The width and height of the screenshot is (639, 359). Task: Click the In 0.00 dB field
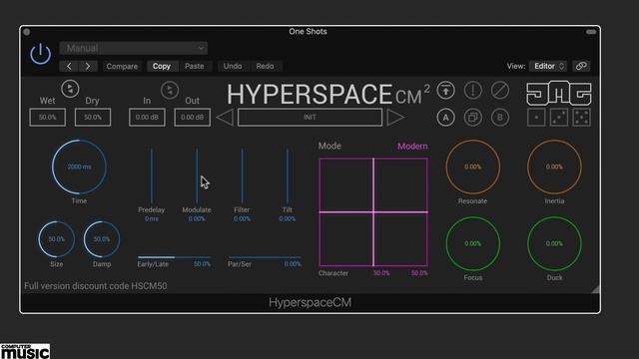pyautogui.click(x=147, y=118)
